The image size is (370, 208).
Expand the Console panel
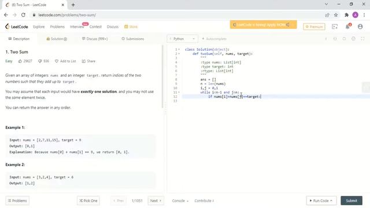180,200
